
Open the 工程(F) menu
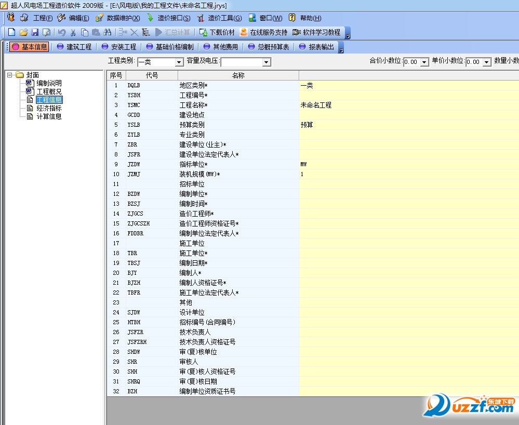(x=43, y=18)
